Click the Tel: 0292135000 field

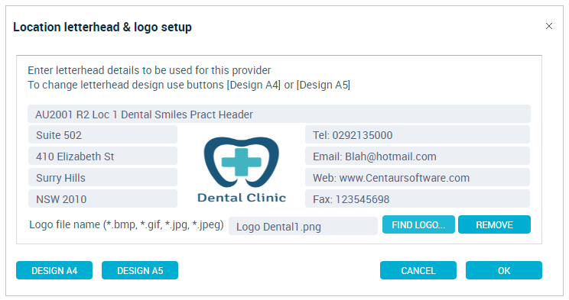(418, 135)
